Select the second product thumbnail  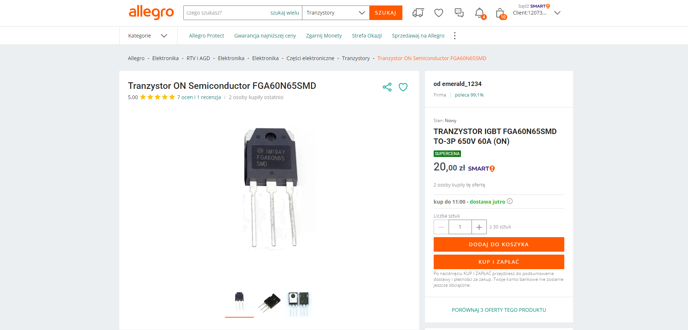click(x=269, y=303)
